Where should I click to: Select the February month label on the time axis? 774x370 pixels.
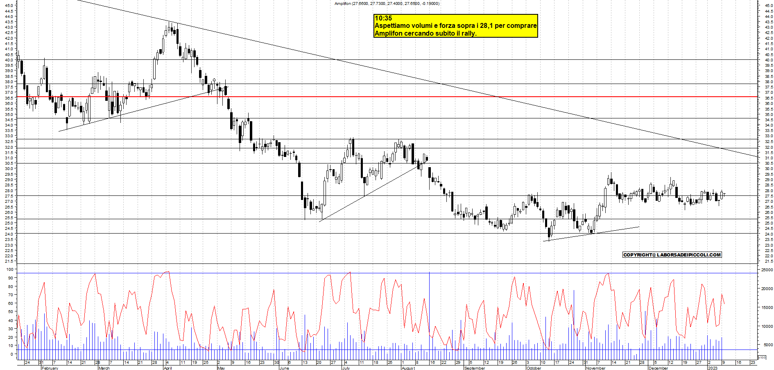coord(50,368)
